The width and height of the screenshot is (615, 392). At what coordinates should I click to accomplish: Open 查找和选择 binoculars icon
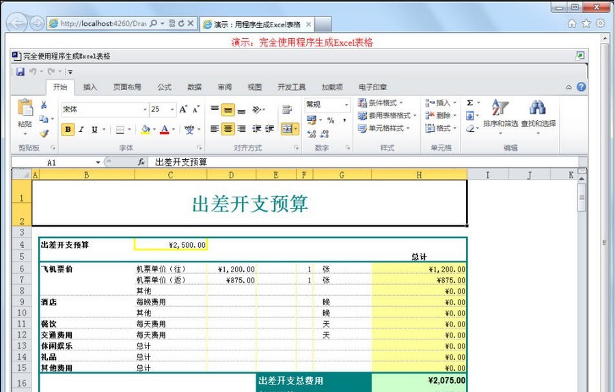(538, 114)
